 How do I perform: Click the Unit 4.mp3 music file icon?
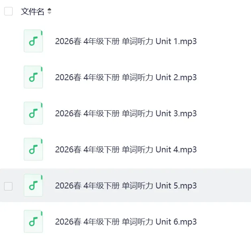(33, 149)
